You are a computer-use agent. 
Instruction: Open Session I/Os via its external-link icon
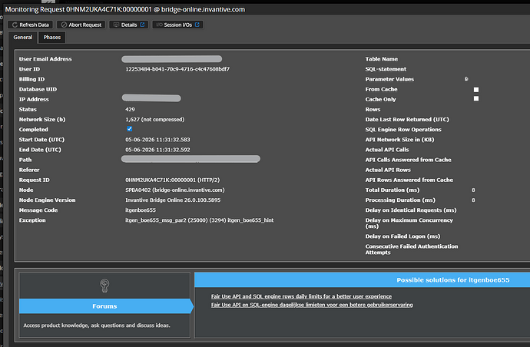[197, 25]
